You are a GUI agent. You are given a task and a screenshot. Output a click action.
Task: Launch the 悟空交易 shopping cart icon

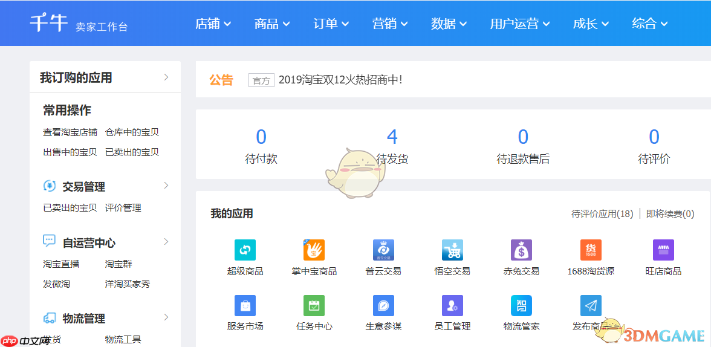click(x=452, y=250)
